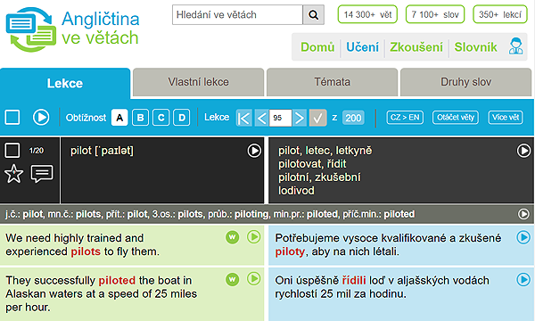Click the Hledání ve větách search field
The height and width of the screenshot is (321, 535).
click(x=237, y=14)
